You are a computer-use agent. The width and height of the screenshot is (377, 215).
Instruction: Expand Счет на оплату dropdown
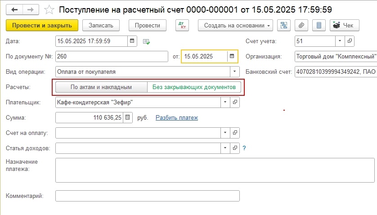tap(225, 133)
